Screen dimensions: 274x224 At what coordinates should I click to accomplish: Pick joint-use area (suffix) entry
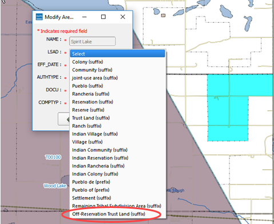click(117, 78)
